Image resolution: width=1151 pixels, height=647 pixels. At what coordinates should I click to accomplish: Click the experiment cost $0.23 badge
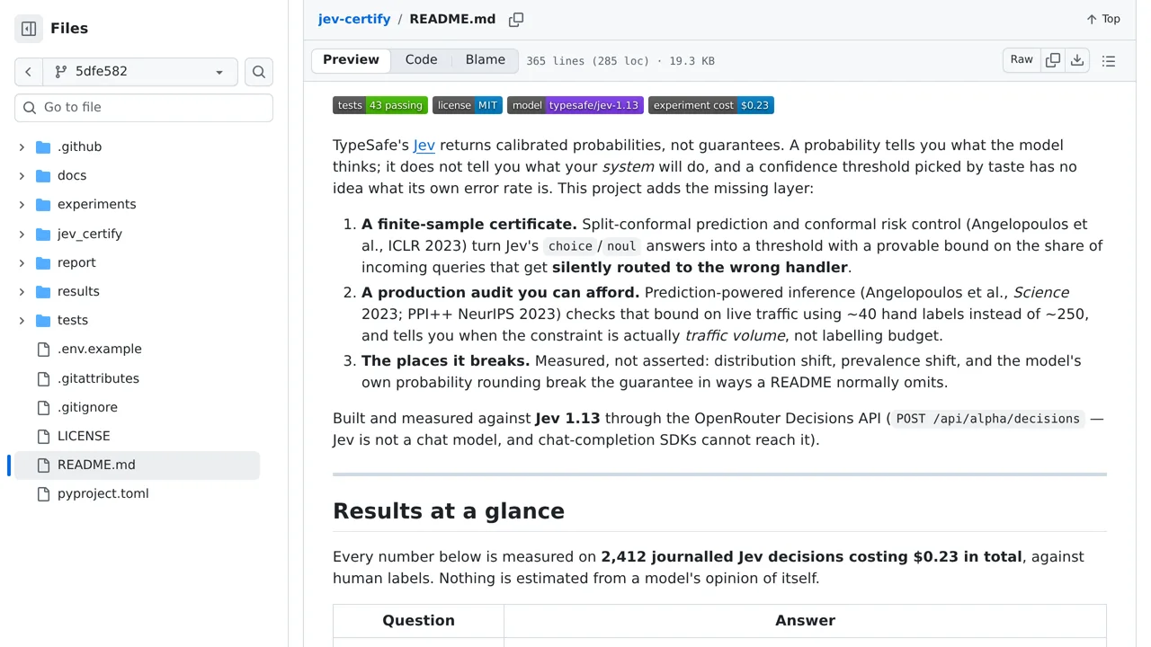click(x=711, y=105)
